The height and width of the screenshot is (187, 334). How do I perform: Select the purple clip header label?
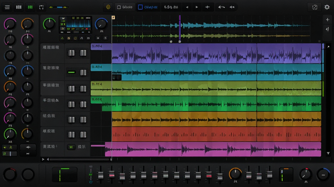(101, 46)
